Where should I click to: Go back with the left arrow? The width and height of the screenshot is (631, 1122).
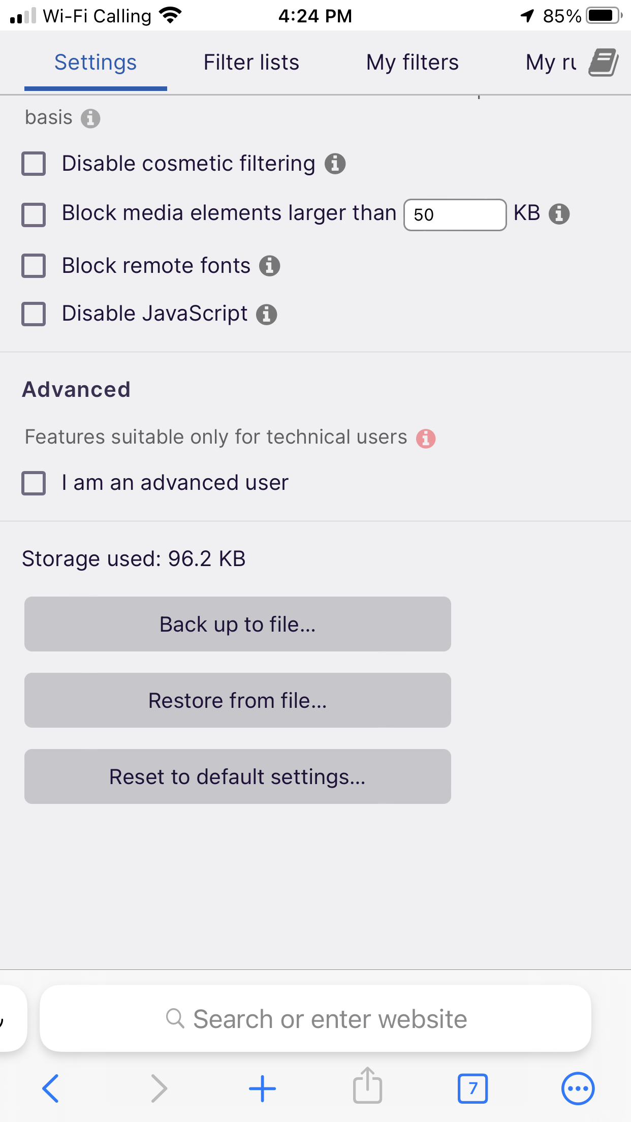click(x=51, y=1088)
